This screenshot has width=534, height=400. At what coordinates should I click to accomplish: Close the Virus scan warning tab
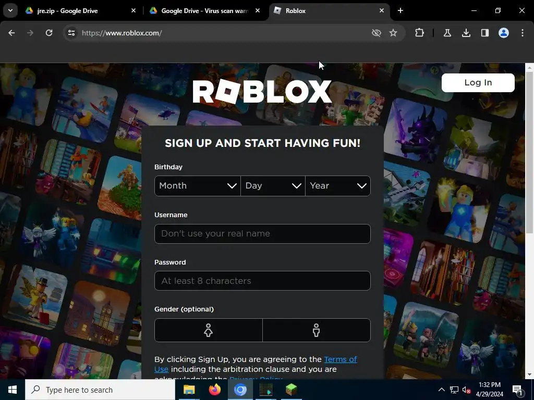258,10
